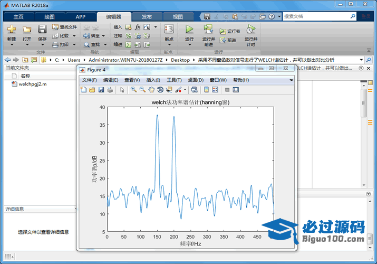Switch to the 主页 ribbon tab

pyautogui.click(x=18, y=17)
